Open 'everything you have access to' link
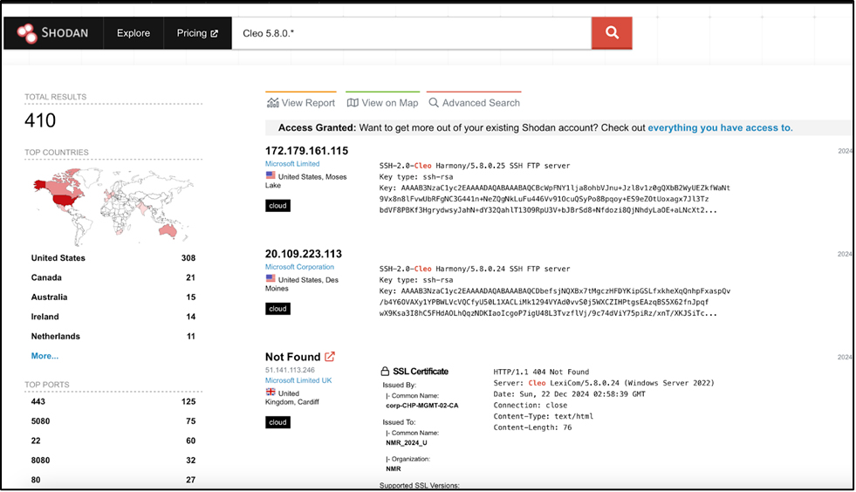856x492 pixels. 720,127
